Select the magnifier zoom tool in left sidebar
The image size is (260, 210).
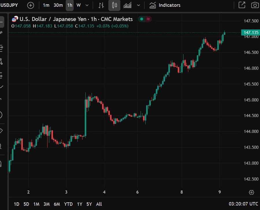click(1, 146)
